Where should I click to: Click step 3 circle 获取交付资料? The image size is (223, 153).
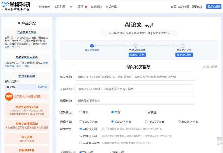coord(182,46)
